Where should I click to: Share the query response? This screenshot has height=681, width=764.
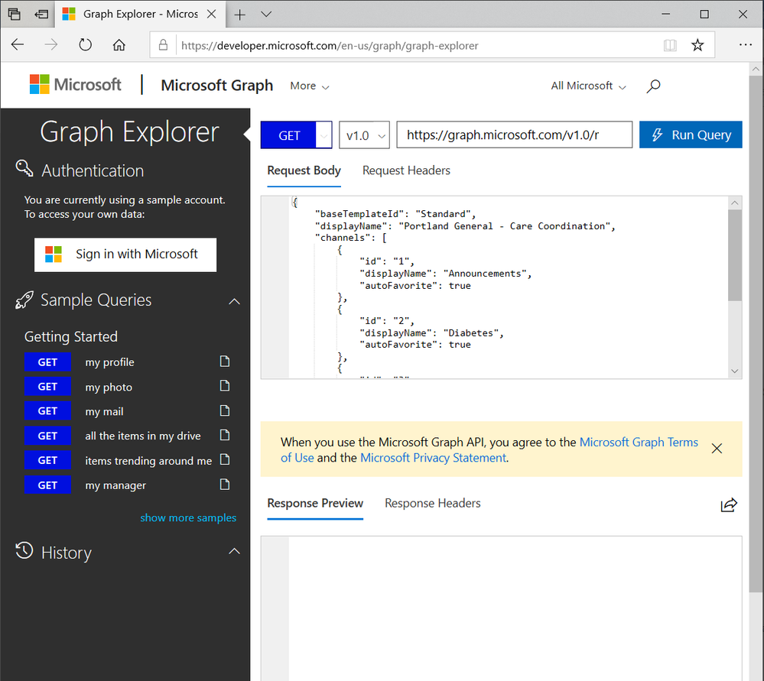(x=729, y=504)
